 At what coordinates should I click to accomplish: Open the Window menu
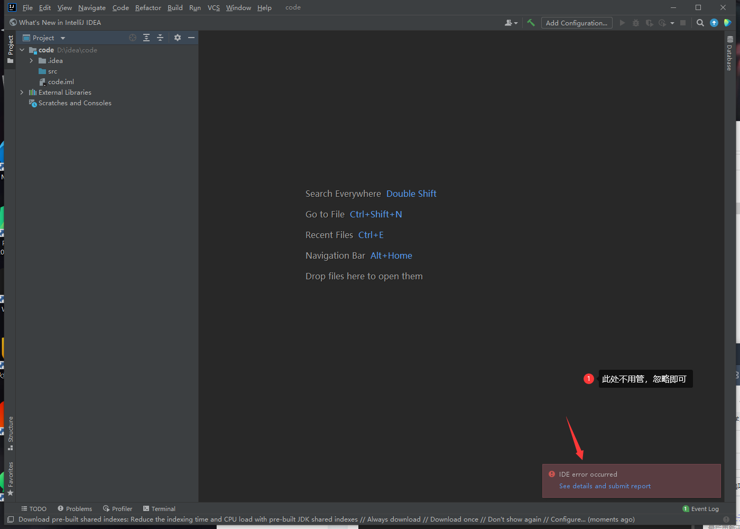point(238,7)
